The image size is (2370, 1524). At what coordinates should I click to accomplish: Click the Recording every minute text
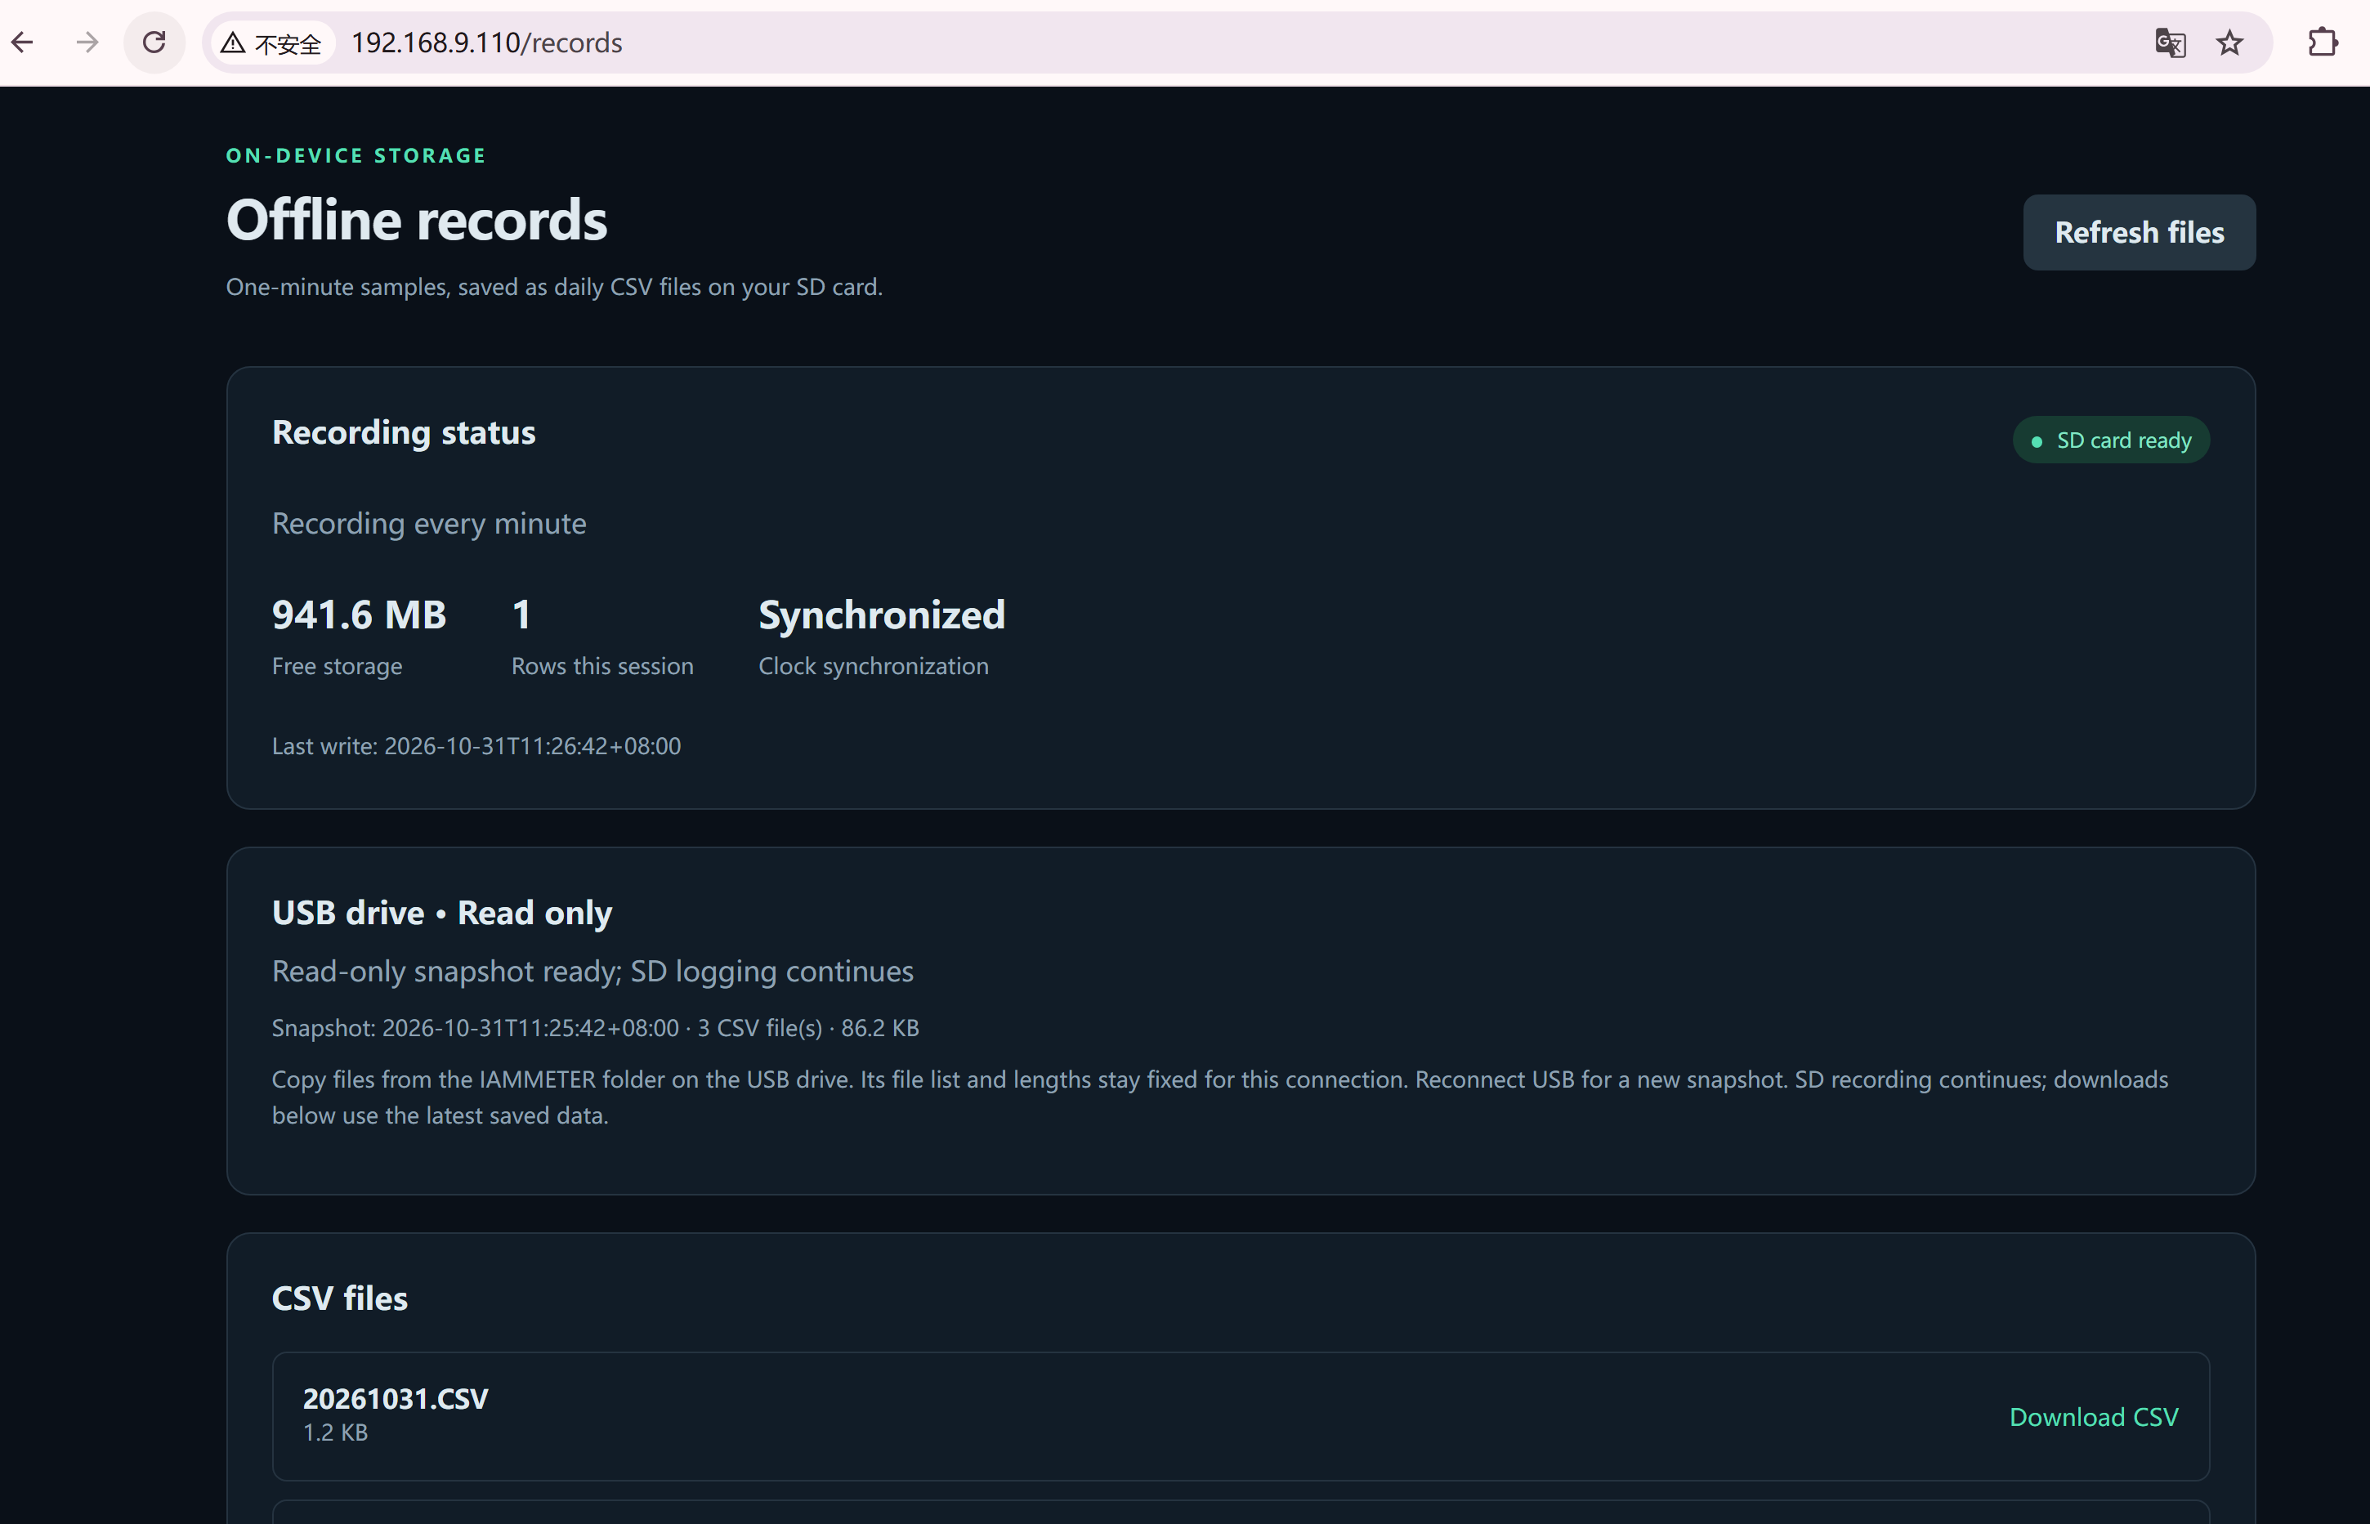pos(428,522)
